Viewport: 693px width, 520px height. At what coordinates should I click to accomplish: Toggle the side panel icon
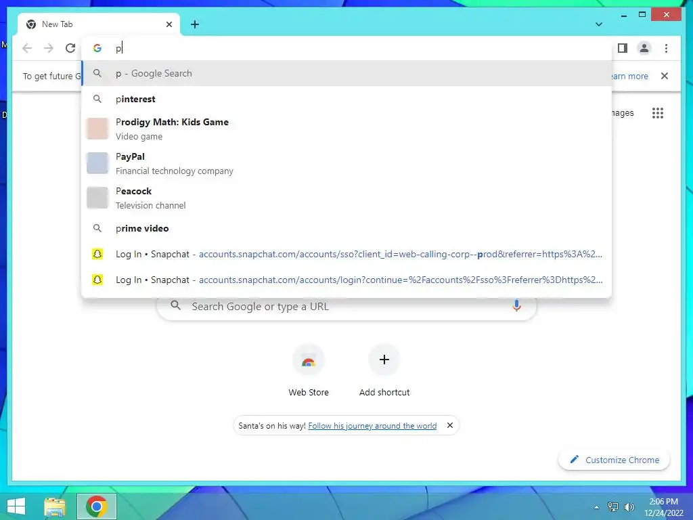tap(623, 48)
